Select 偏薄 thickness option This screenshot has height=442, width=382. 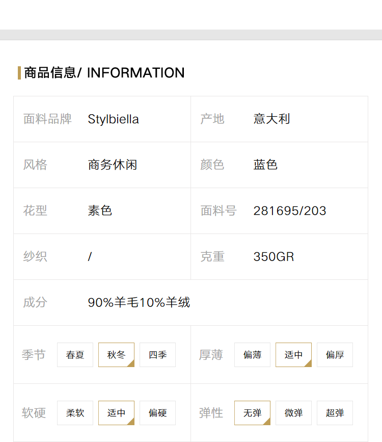[x=252, y=355]
